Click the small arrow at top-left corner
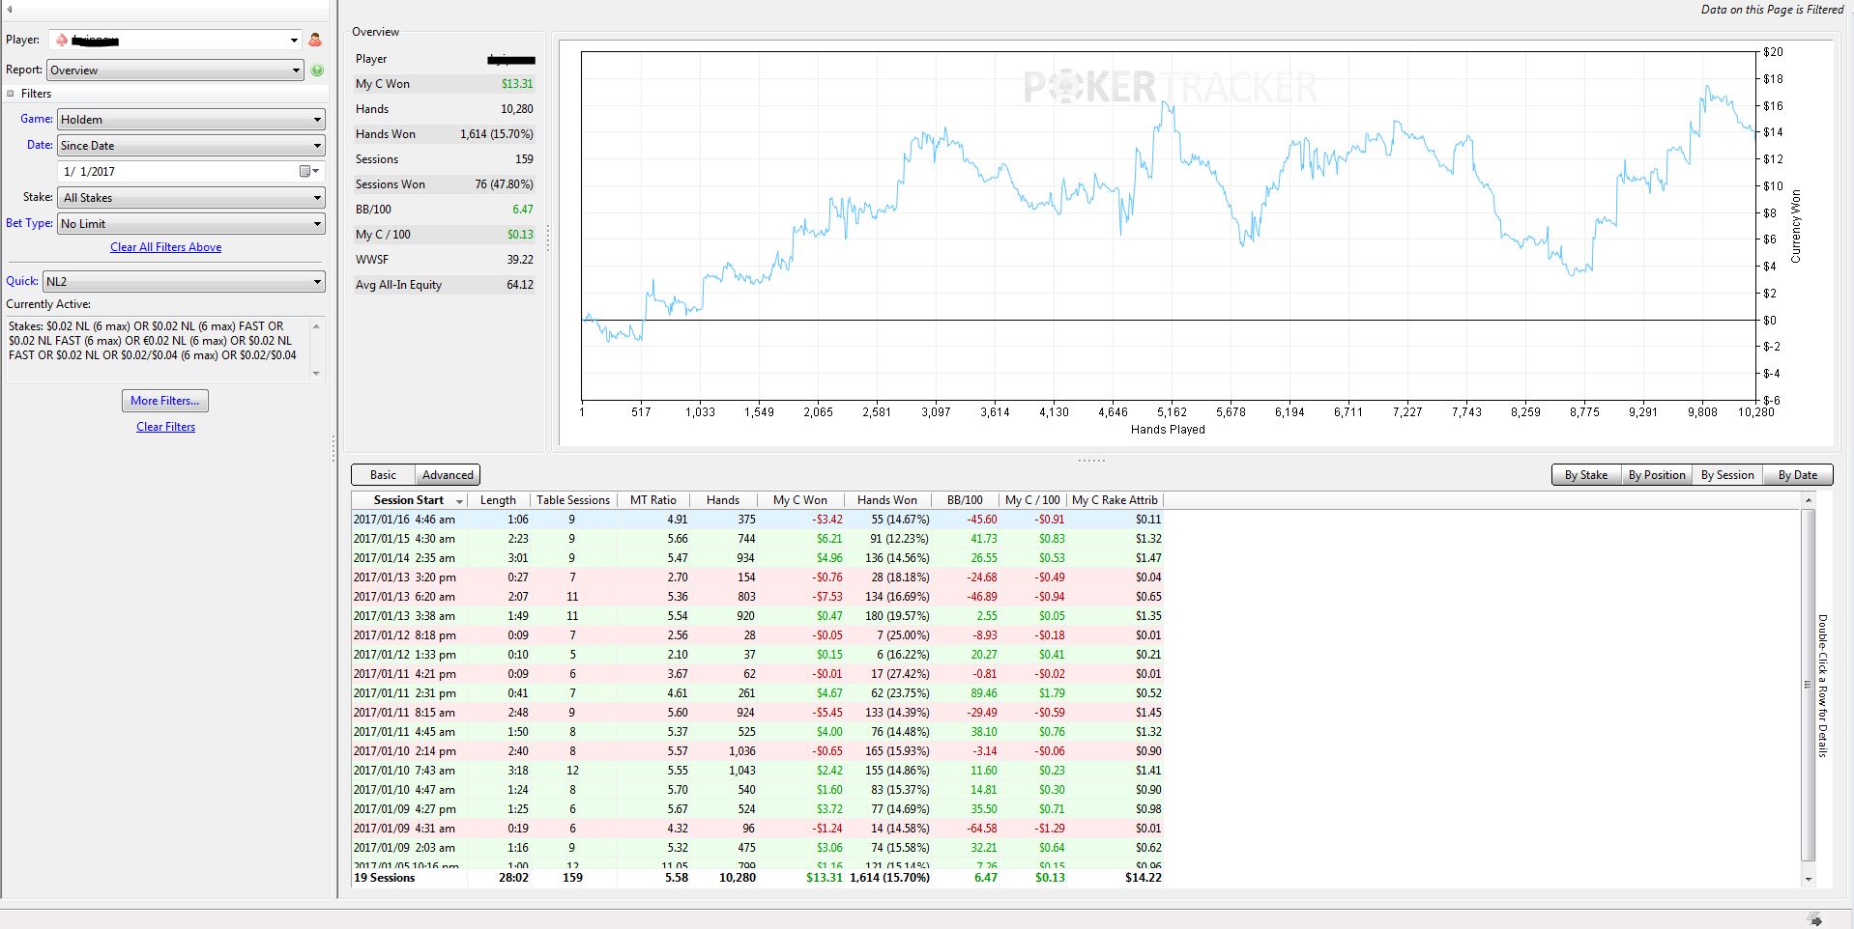Screen dimensions: 1854x929 point(9,9)
